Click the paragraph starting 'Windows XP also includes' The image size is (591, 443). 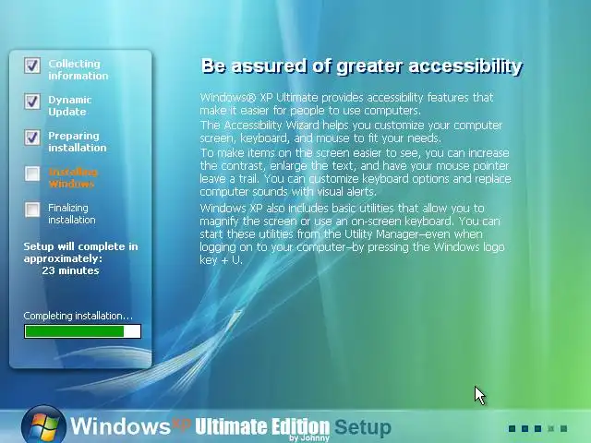[352, 233]
